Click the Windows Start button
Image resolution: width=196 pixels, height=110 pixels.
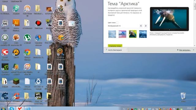(3, 108)
